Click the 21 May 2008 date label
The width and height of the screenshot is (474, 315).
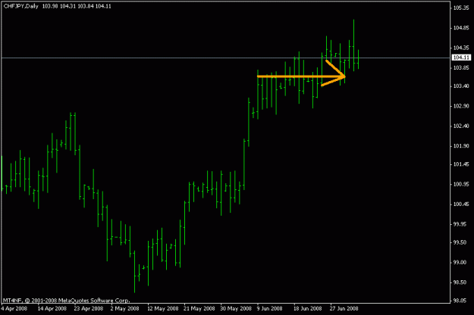[x=199, y=308]
